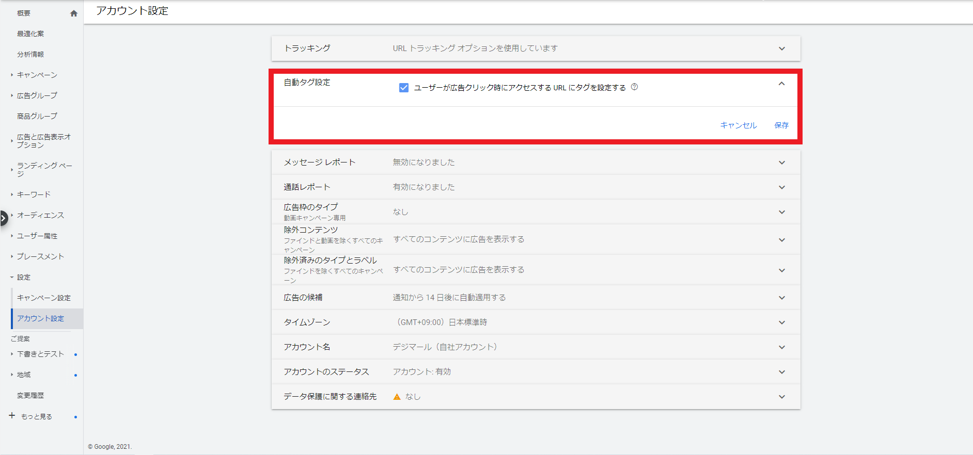Expand the アカウント名 row

click(x=536, y=347)
